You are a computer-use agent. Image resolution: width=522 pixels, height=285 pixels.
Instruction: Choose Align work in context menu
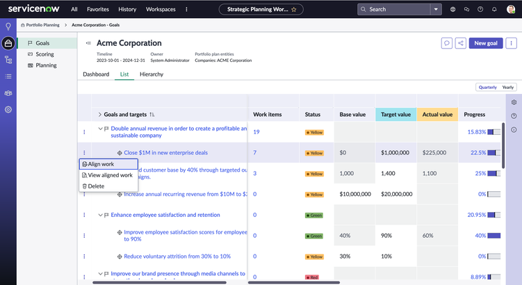(108, 164)
